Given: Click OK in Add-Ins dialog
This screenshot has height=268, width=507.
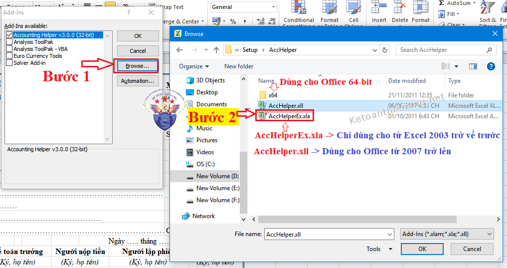Looking at the screenshot, I should click(138, 36).
